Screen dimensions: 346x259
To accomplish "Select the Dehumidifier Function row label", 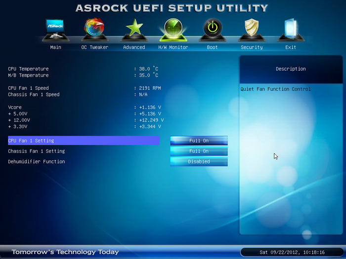I will coord(37,161).
